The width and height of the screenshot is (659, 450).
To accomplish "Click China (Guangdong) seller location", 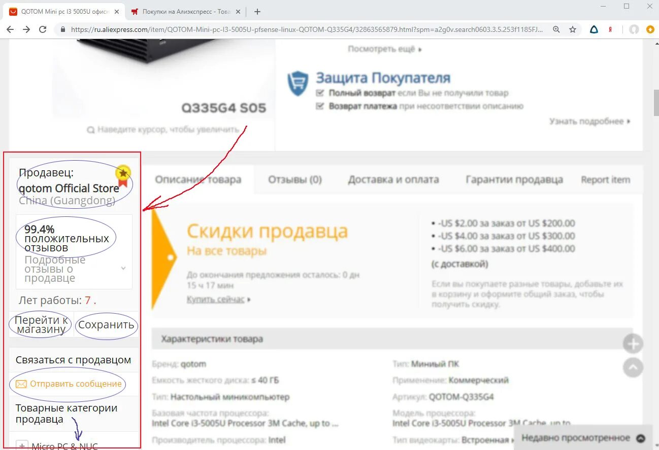I will coord(67,201).
